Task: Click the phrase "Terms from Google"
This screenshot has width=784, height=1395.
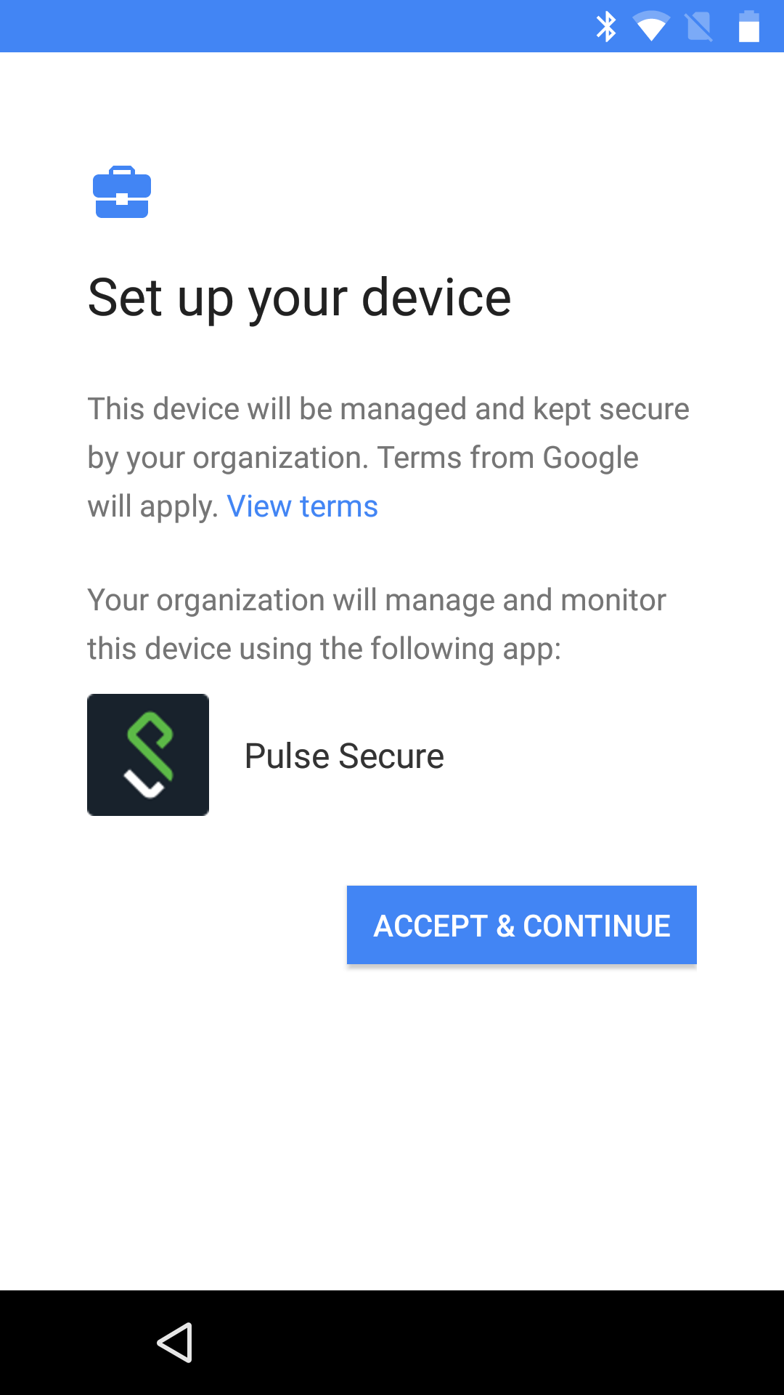Action: (x=507, y=458)
